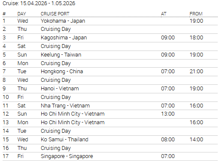
Task: Select Hongkong - China port entry
Action: (x=62, y=72)
